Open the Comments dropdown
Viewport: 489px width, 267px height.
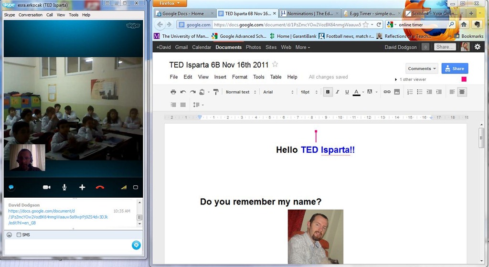tap(422, 69)
